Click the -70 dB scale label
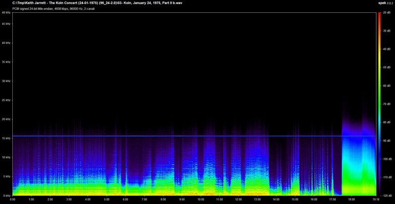This screenshot has height=204, width=395. [x=386, y=104]
